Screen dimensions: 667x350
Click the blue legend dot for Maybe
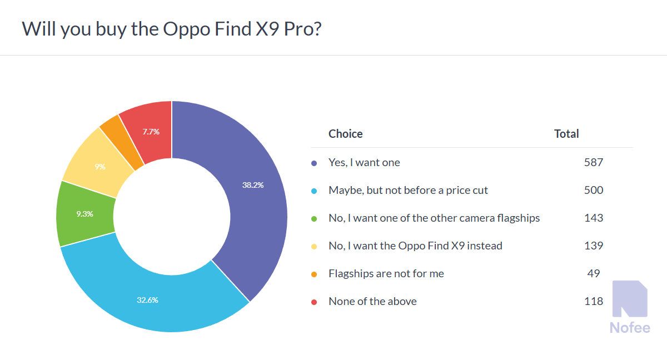(x=314, y=191)
